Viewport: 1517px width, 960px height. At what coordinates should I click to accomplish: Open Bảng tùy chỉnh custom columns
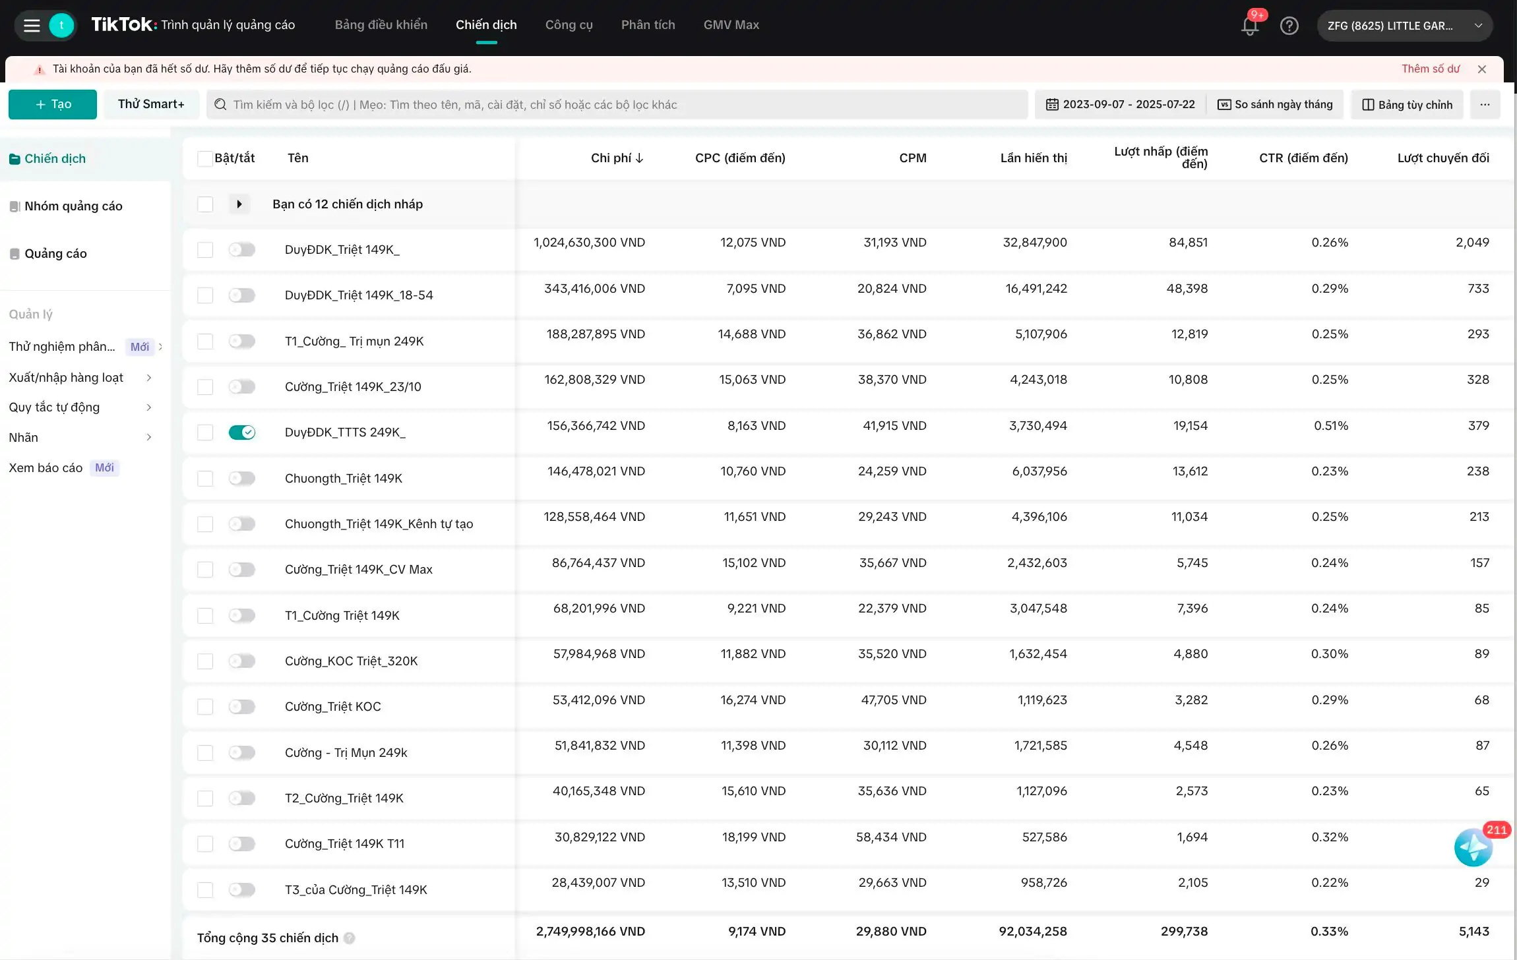(1407, 105)
